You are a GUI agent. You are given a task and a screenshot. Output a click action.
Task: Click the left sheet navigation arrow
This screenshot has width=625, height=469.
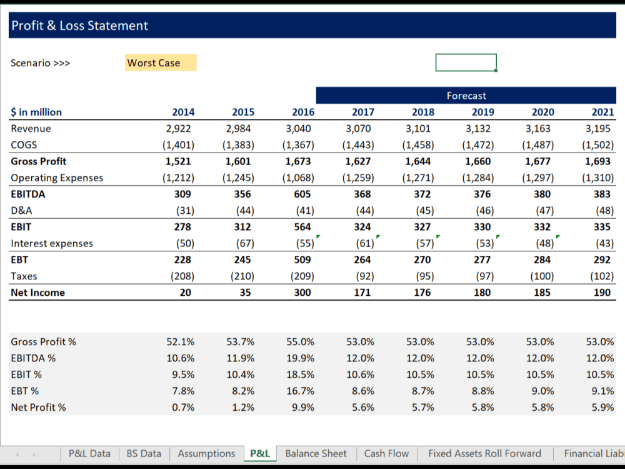19,453
